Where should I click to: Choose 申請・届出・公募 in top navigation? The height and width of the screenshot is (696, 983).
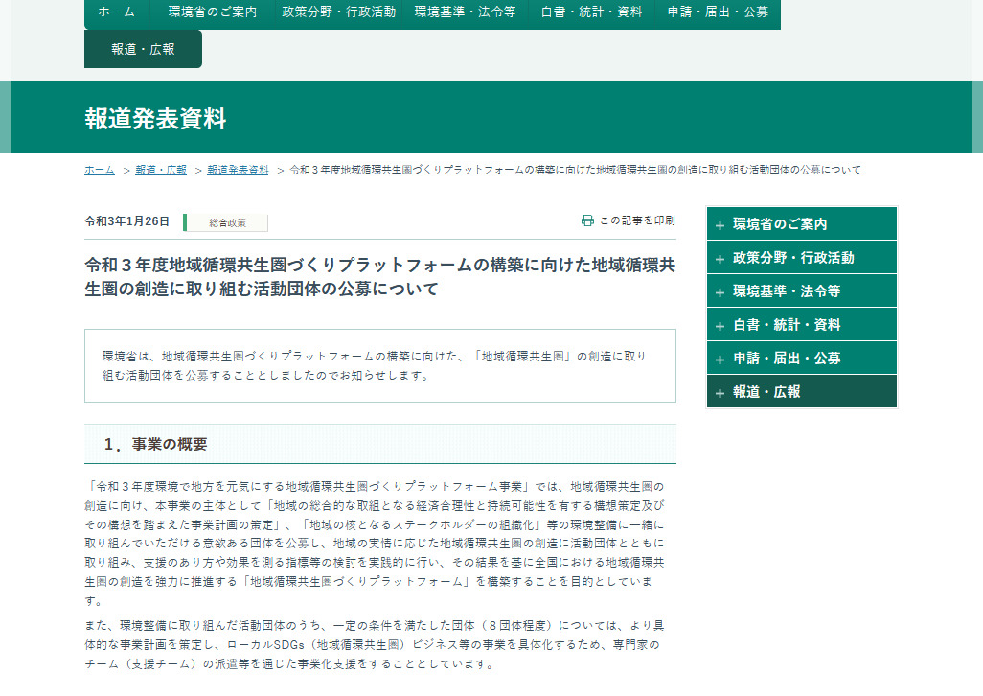[x=718, y=12]
